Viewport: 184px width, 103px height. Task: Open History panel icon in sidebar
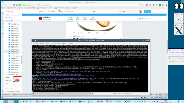coord(3,21)
